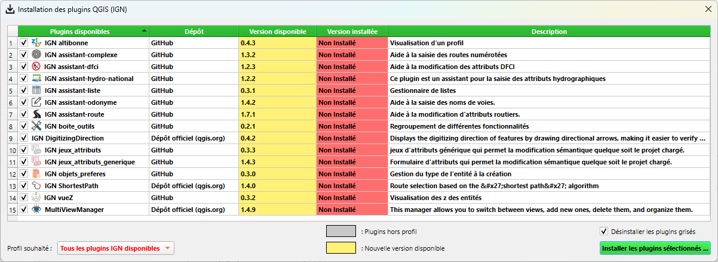Sort by Description column header
The width and height of the screenshot is (718, 262).
point(550,32)
